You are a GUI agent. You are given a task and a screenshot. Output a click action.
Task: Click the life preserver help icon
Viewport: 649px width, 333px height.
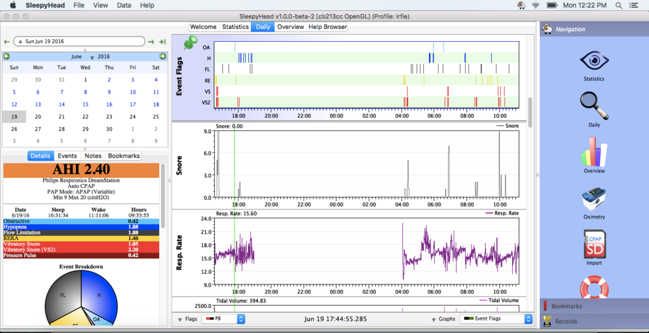click(x=594, y=288)
